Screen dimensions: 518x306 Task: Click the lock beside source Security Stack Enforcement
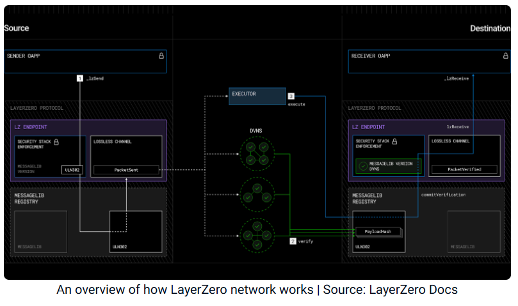56,142
